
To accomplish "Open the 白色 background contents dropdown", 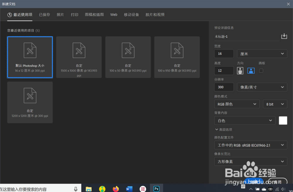I will 245,120.
